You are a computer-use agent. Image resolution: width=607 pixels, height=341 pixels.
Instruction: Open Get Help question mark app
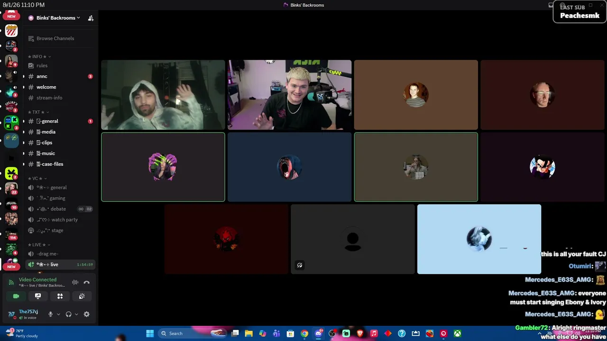[x=402, y=333]
